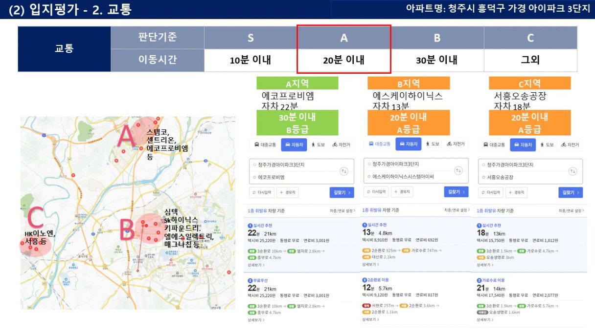Select 대중교통 transit tab in 에코프로비엠 panel
The height and width of the screenshot is (334, 595).
[264, 145]
